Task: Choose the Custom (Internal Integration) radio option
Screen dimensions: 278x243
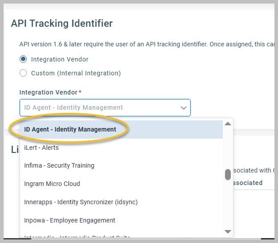Action: click(23, 73)
